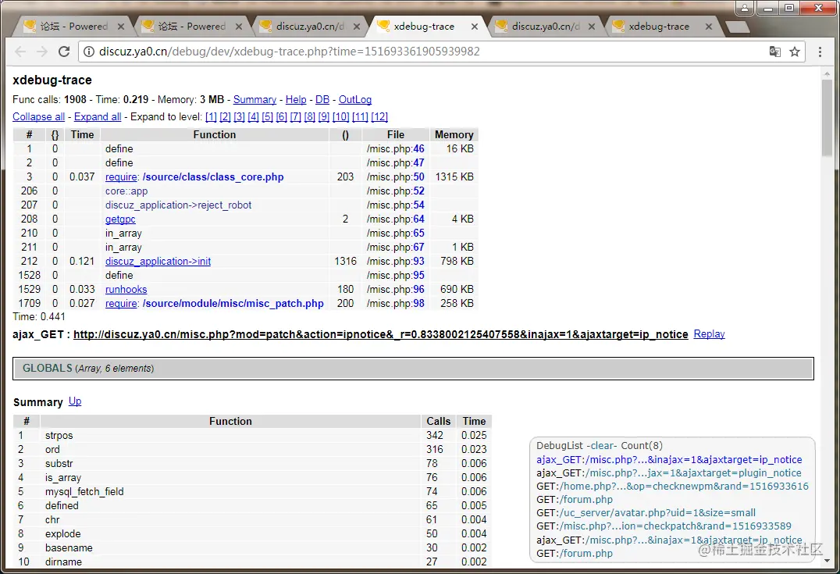Click the browser forward arrow

click(42, 52)
